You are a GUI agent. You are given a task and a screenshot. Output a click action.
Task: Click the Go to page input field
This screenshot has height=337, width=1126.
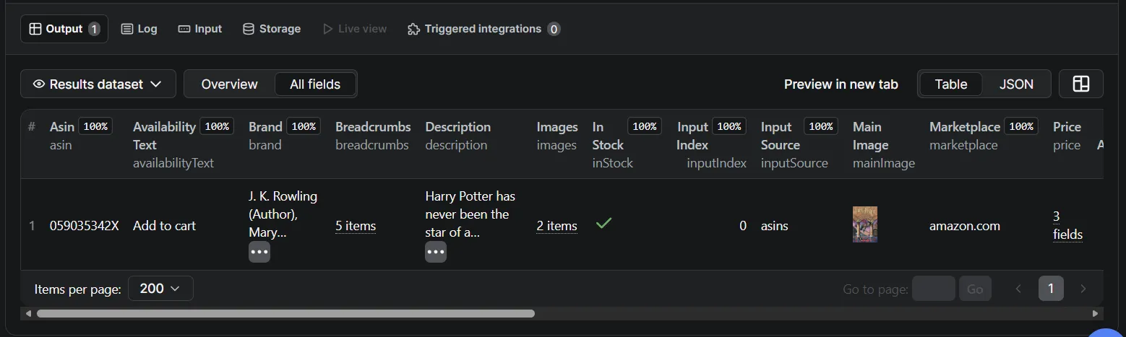[x=934, y=289]
